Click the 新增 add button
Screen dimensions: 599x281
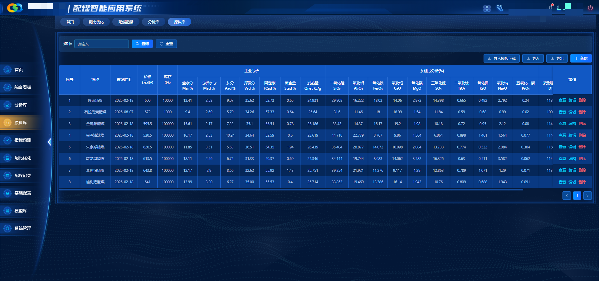(581, 59)
